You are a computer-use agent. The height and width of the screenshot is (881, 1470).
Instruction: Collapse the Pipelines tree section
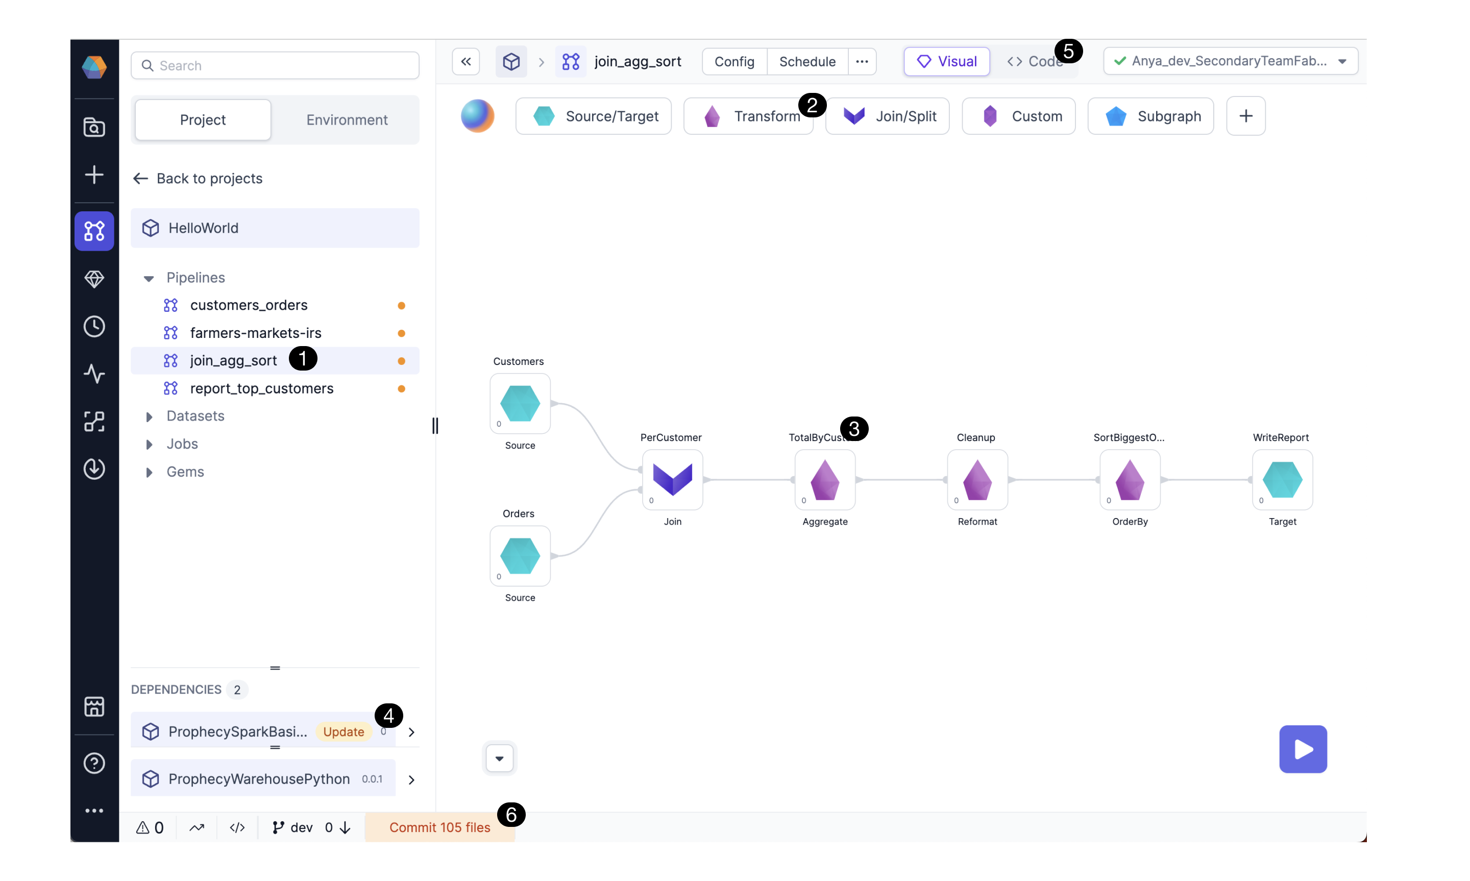tap(149, 278)
